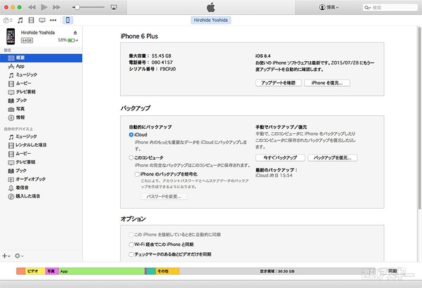Open ムービー under settings sidebar
Screen dimensions: 422x288
tap(41, 84)
